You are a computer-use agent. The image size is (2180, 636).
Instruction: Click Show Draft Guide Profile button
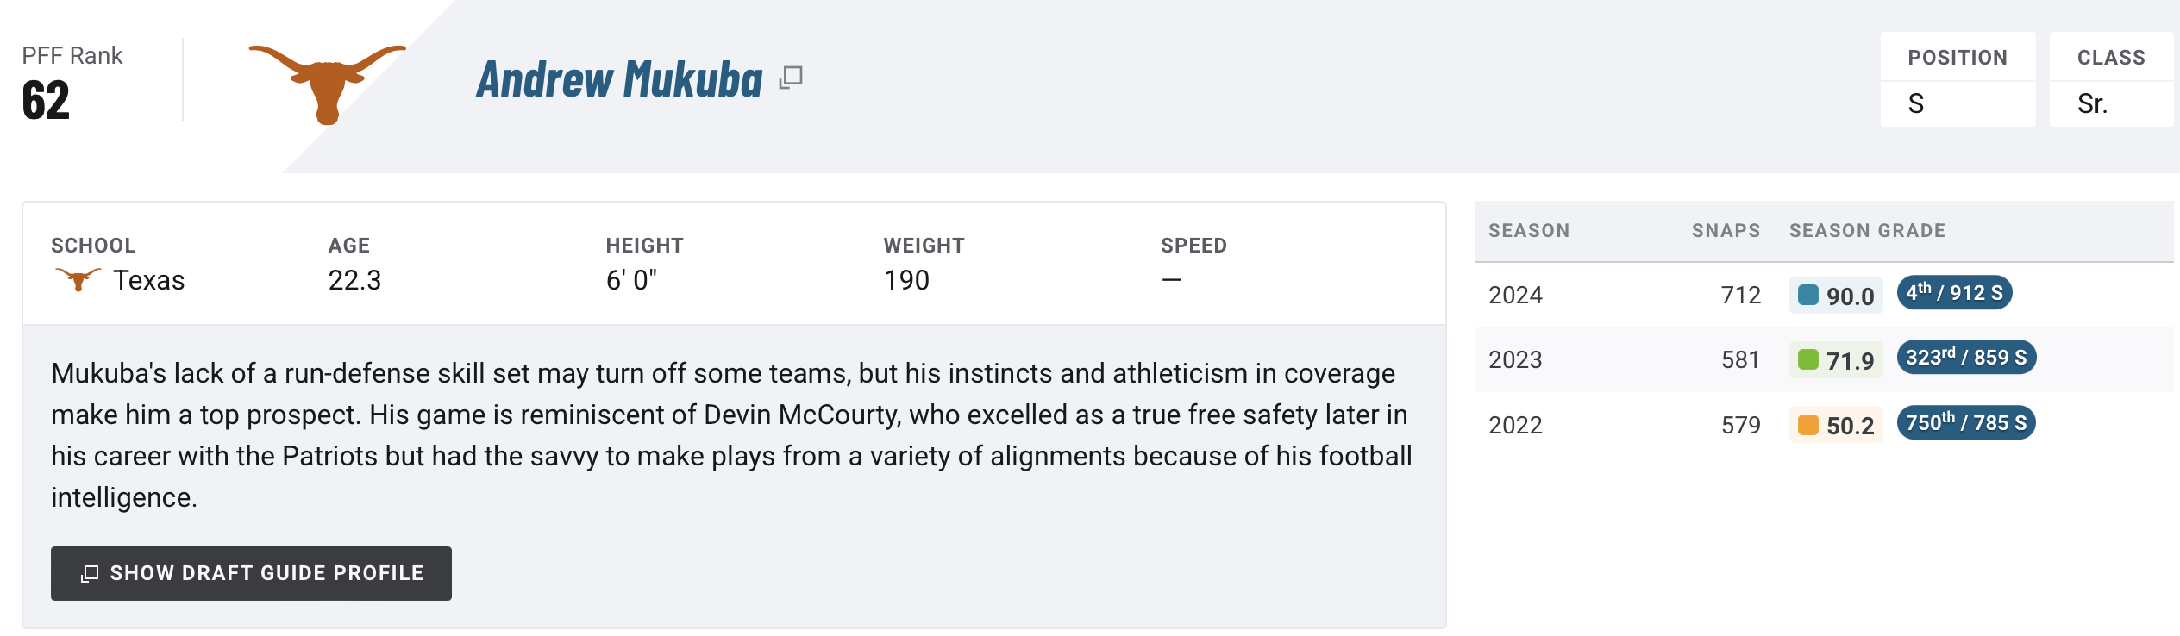click(x=251, y=573)
